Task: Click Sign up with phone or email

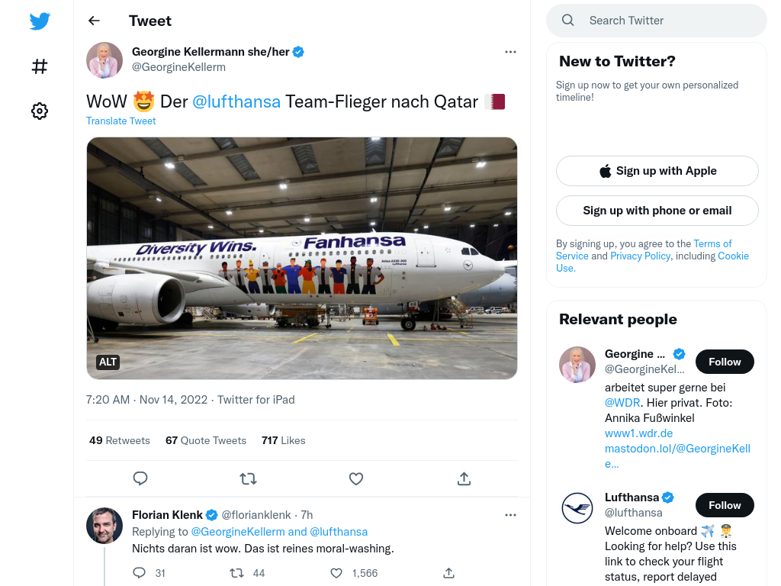Action: pos(657,211)
